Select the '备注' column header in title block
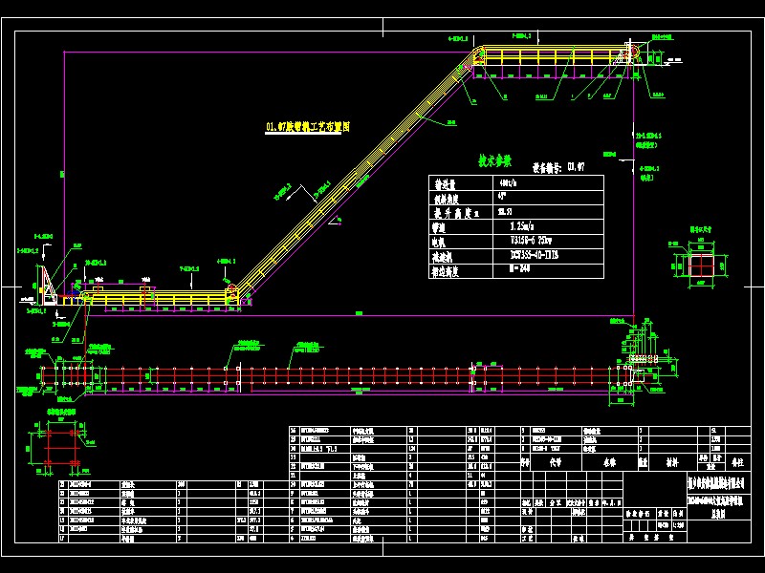 pos(738,462)
